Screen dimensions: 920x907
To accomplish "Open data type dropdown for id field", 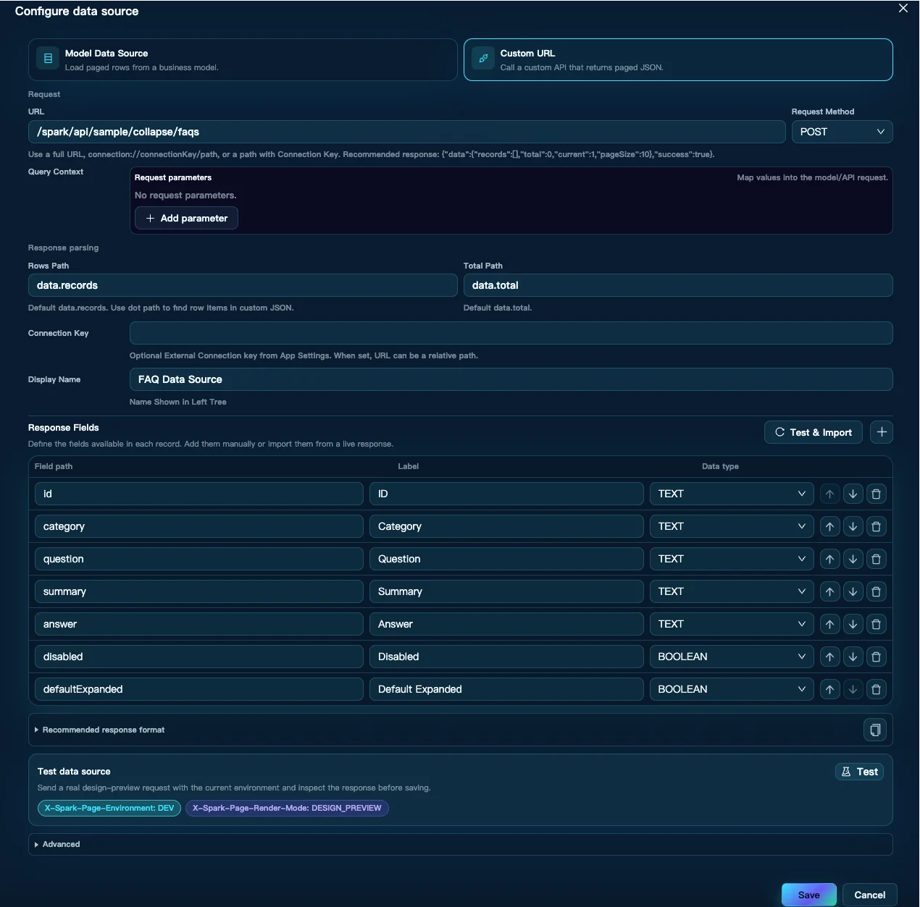I will [732, 494].
